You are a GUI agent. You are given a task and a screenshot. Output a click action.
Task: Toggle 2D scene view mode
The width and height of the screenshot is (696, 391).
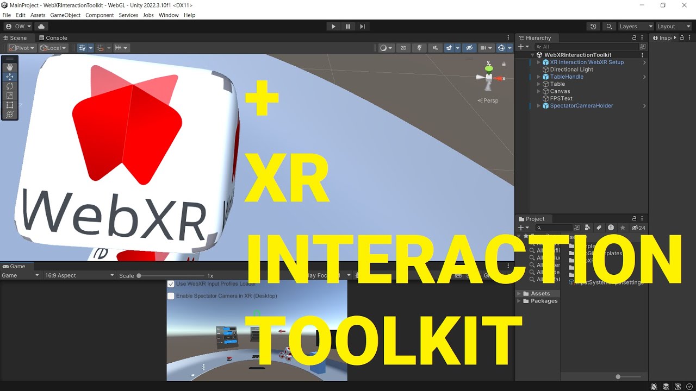(403, 48)
